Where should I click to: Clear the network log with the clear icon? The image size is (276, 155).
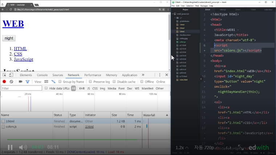12,81
